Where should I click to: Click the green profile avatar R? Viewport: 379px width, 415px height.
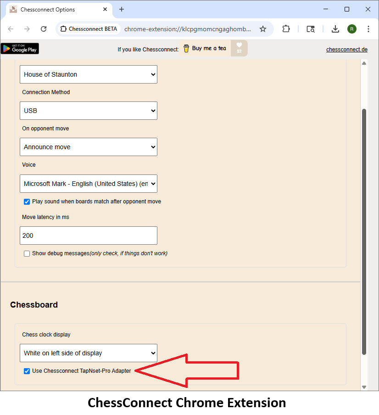[x=352, y=29]
